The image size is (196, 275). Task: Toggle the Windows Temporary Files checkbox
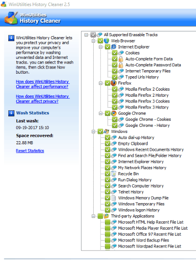(x=108, y=204)
